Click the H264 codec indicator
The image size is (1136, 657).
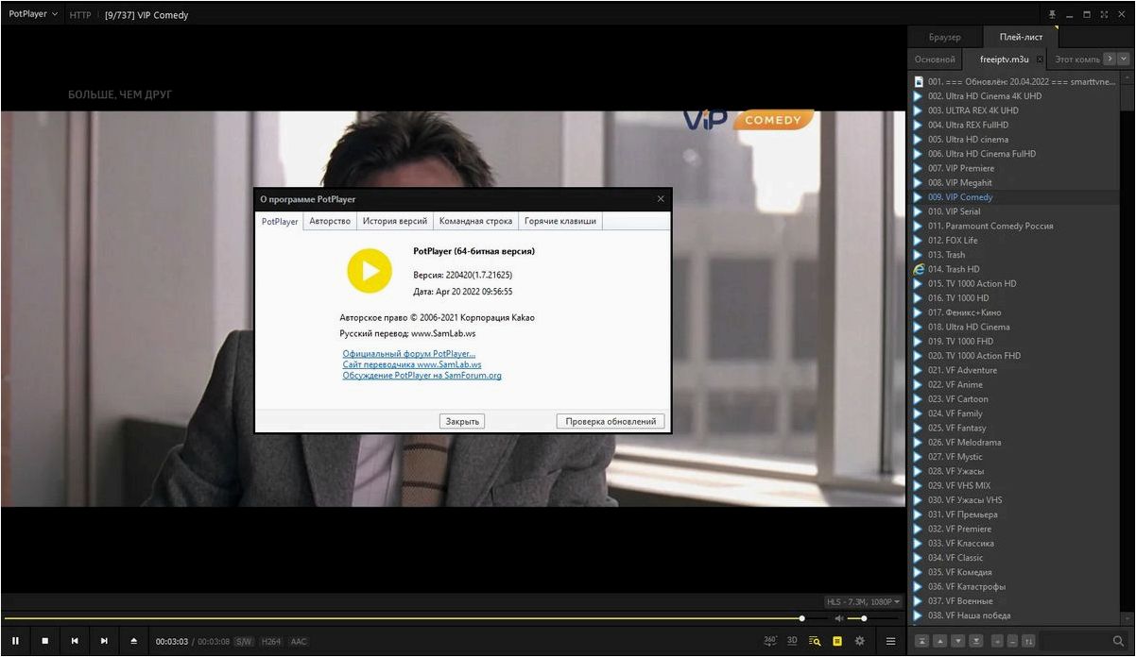pos(271,642)
